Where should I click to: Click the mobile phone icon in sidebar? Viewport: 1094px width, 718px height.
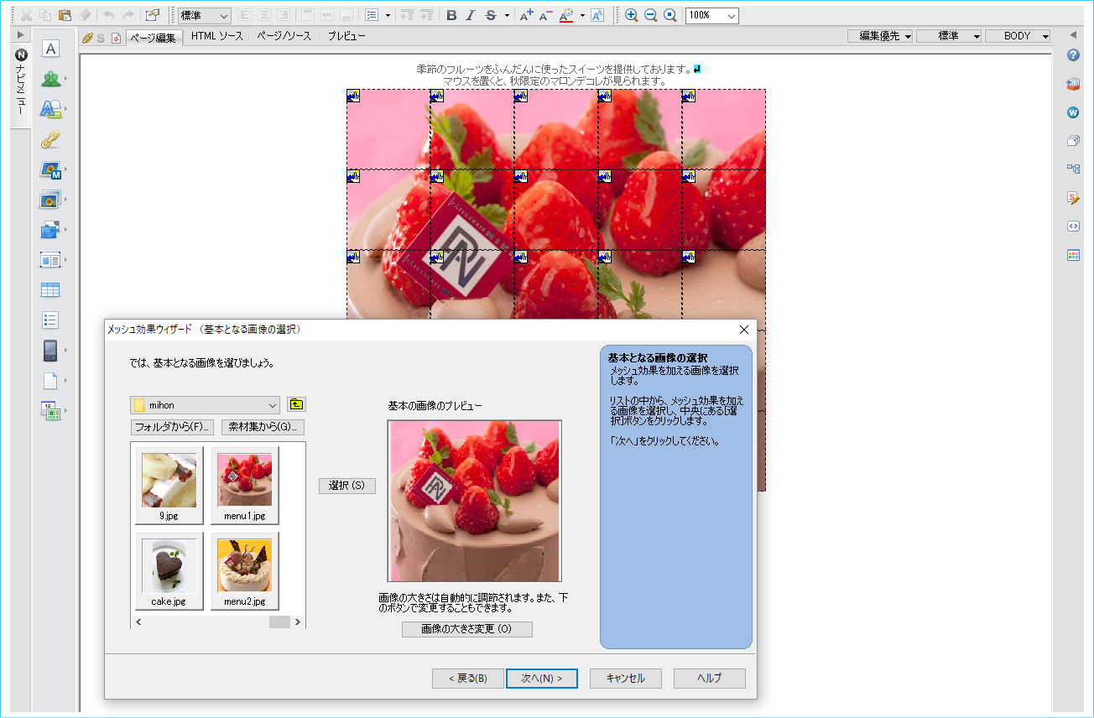[x=50, y=350]
